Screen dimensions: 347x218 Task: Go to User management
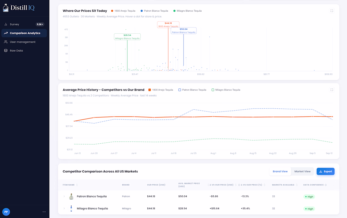[x=24, y=42]
